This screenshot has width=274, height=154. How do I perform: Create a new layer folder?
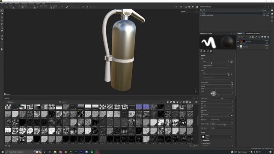(x=265, y=37)
